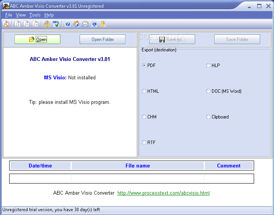Open the View menu
The height and width of the screenshot is (215, 274).
click(21, 15)
